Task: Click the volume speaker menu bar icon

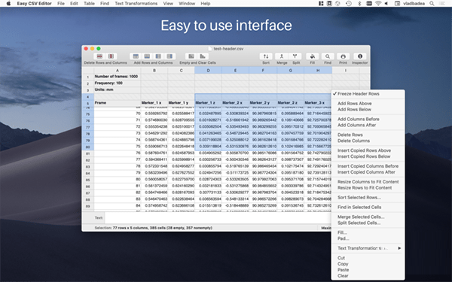Action: tap(386, 4)
